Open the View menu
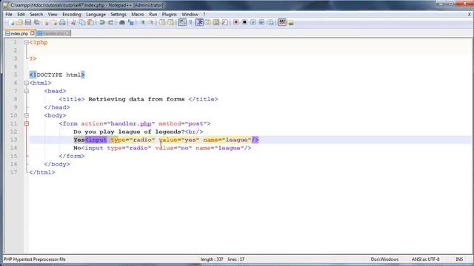The width and height of the screenshot is (474, 266). point(53,14)
